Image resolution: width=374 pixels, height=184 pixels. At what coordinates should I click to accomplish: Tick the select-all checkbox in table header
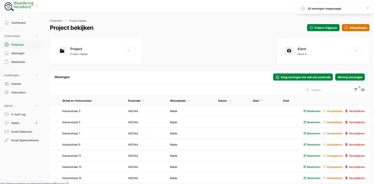click(x=56, y=101)
